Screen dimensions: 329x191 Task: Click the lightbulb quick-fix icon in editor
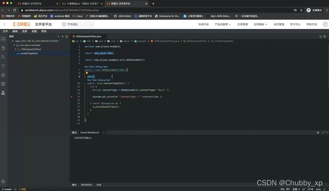[x=87, y=73]
